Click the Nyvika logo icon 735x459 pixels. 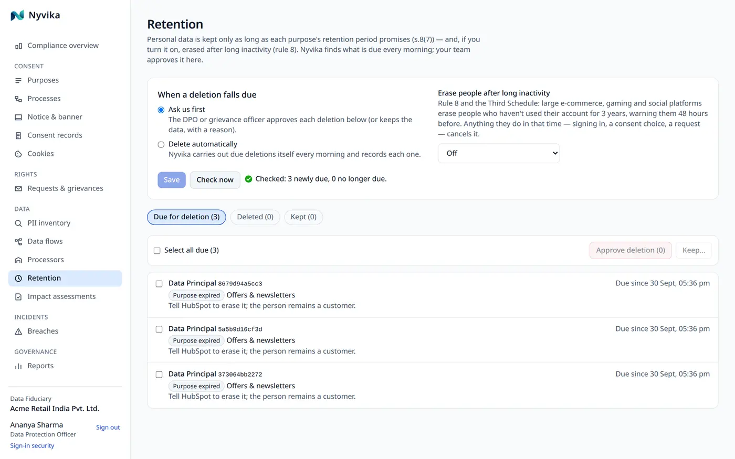pos(17,16)
